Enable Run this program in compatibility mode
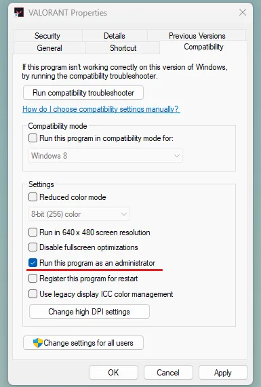This screenshot has width=261, height=387. coord(33,138)
